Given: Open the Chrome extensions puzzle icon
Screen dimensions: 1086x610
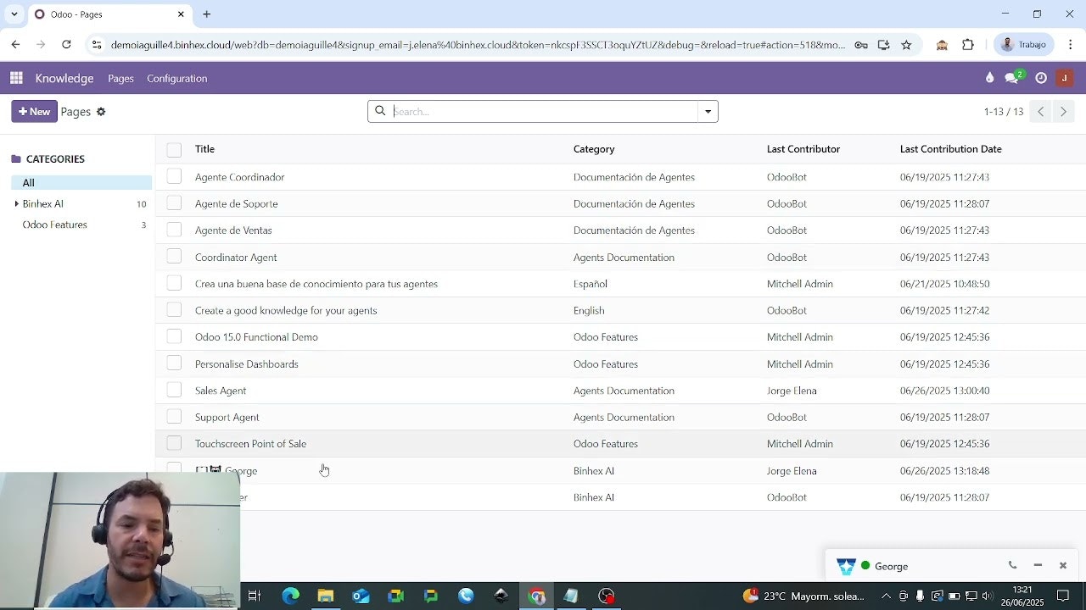Looking at the screenshot, I should pyautogui.click(x=968, y=45).
